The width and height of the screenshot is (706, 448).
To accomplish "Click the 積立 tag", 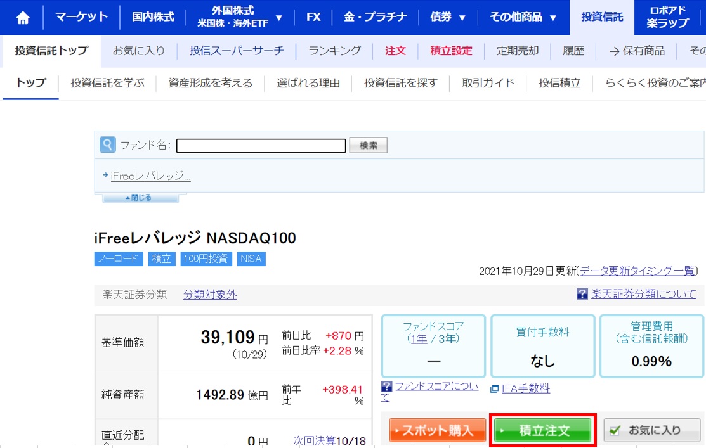I will click(x=162, y=259).
